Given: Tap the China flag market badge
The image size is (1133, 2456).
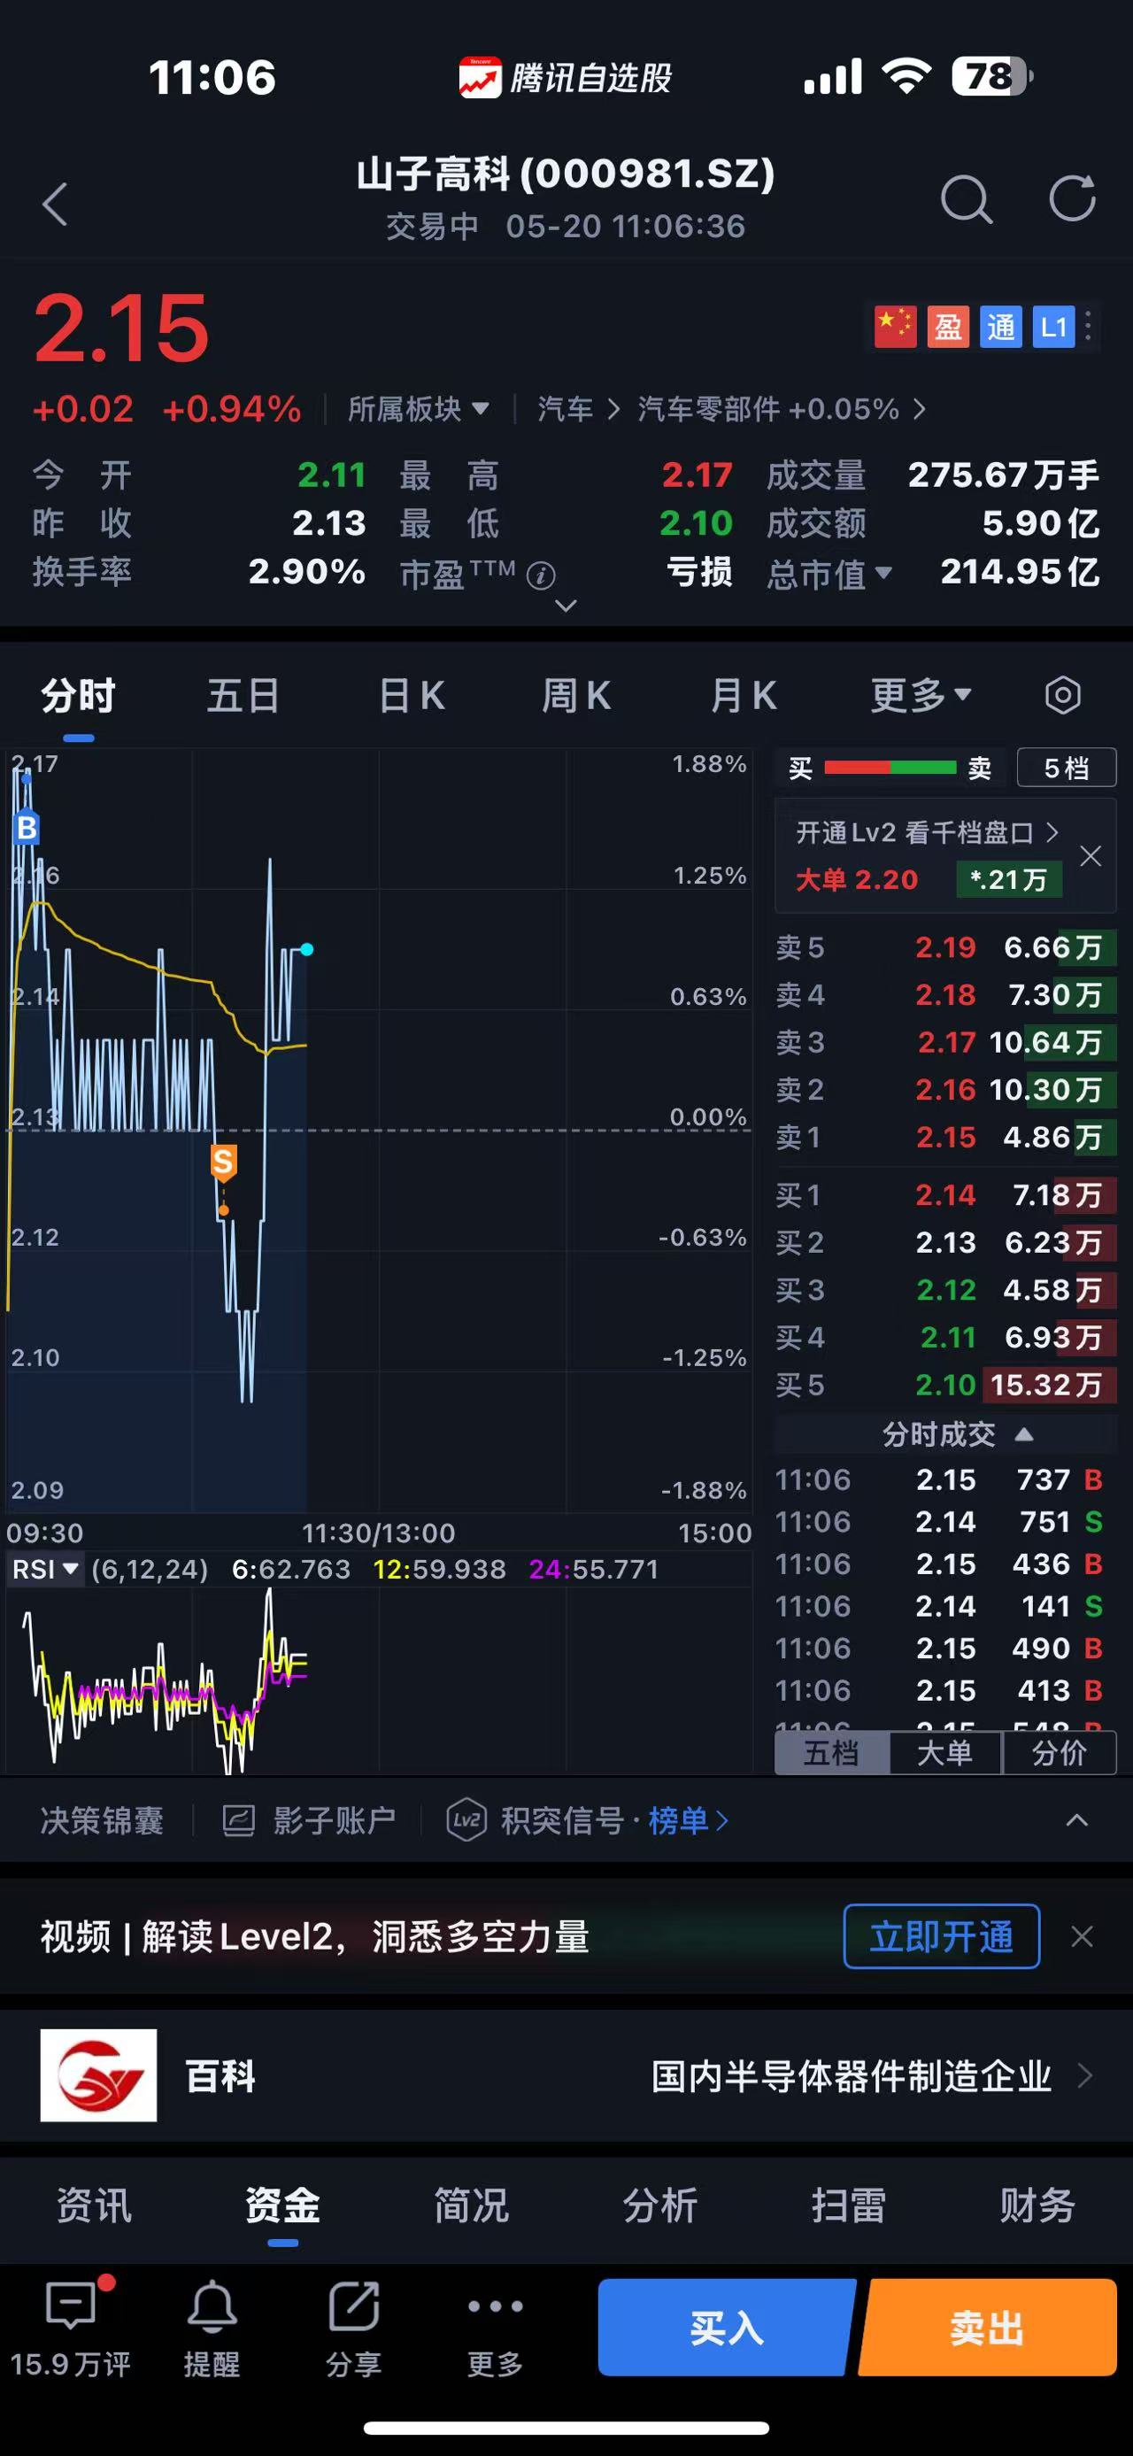Looking at the screenshot, I should (x=895, y=327).
